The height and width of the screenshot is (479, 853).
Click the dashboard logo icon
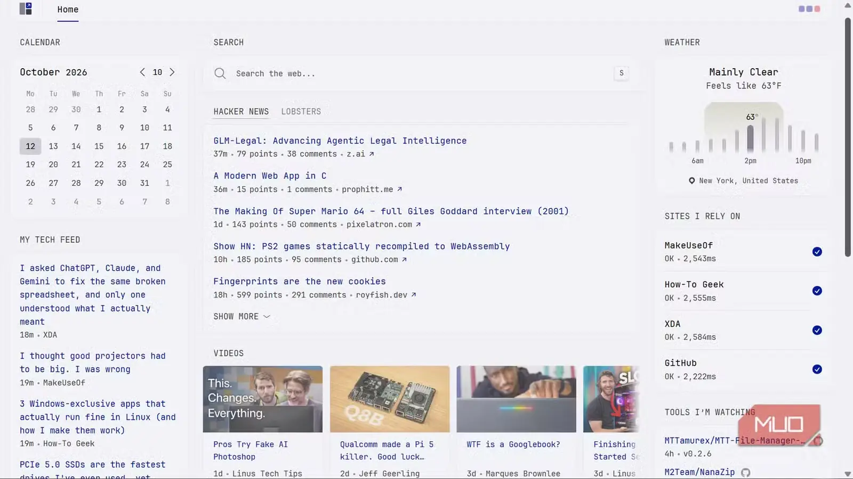click(26, 9)
